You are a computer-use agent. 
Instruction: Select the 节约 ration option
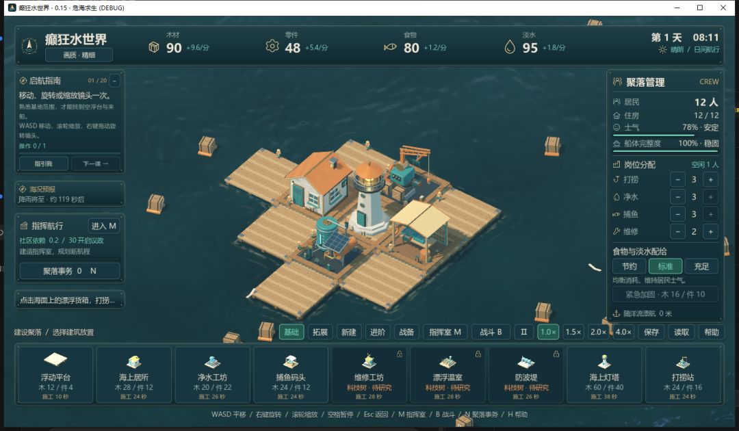point(630,267)
